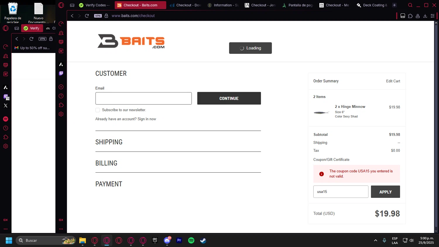Open File Explorer from taskbar

[83, 240]
